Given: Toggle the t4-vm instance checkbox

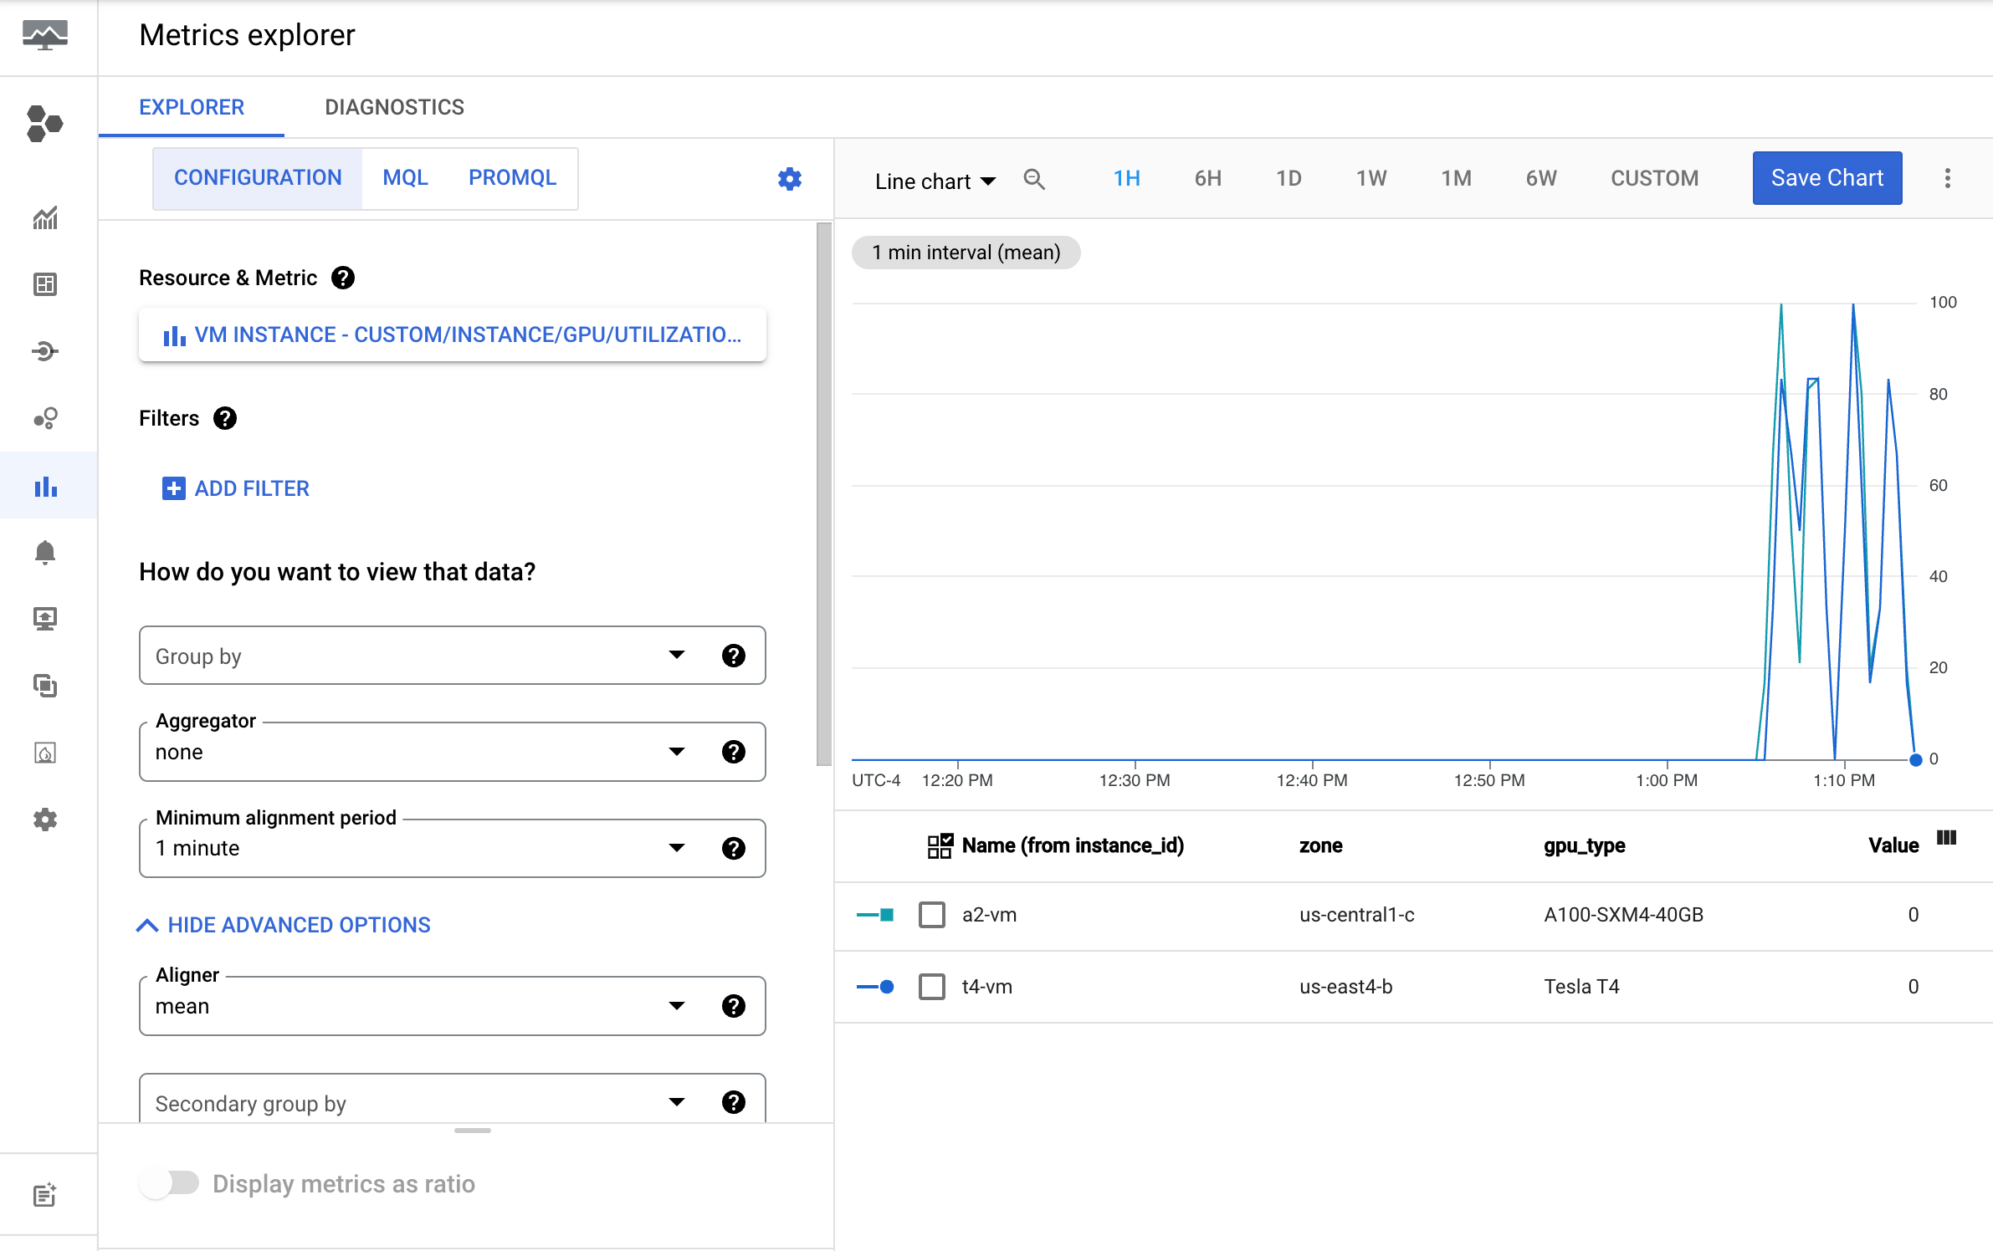Looking at the screenshot, I should tap(931, 986).
